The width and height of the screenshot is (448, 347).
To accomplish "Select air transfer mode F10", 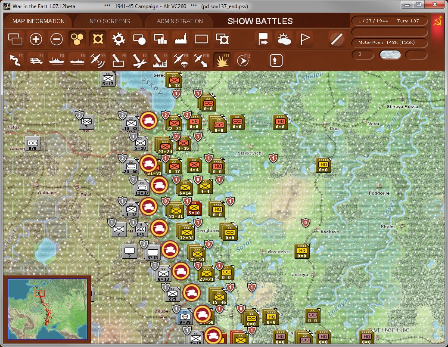I will pyautogui.click(x=201, y=60).
